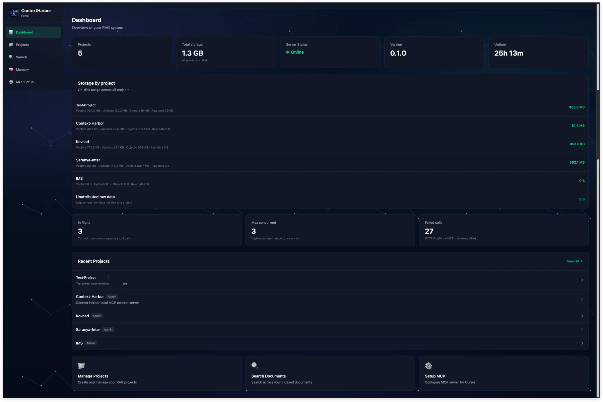603x402 pixels.
Task: Open the Projects menu item
Action: [33, 45]
